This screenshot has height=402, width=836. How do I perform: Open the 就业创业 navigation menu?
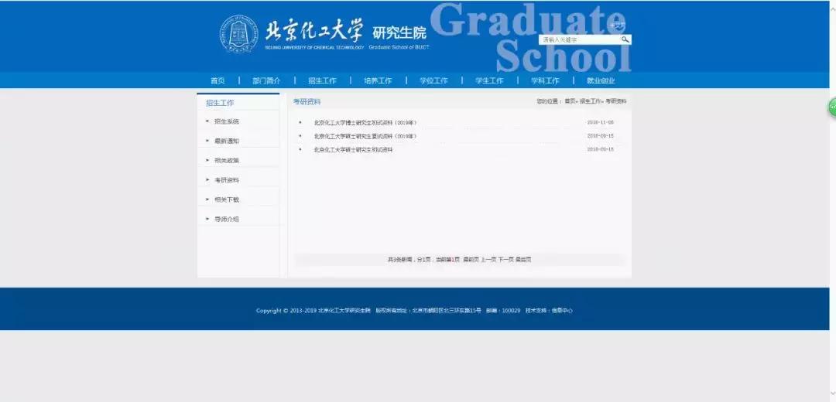click(601, 81)
